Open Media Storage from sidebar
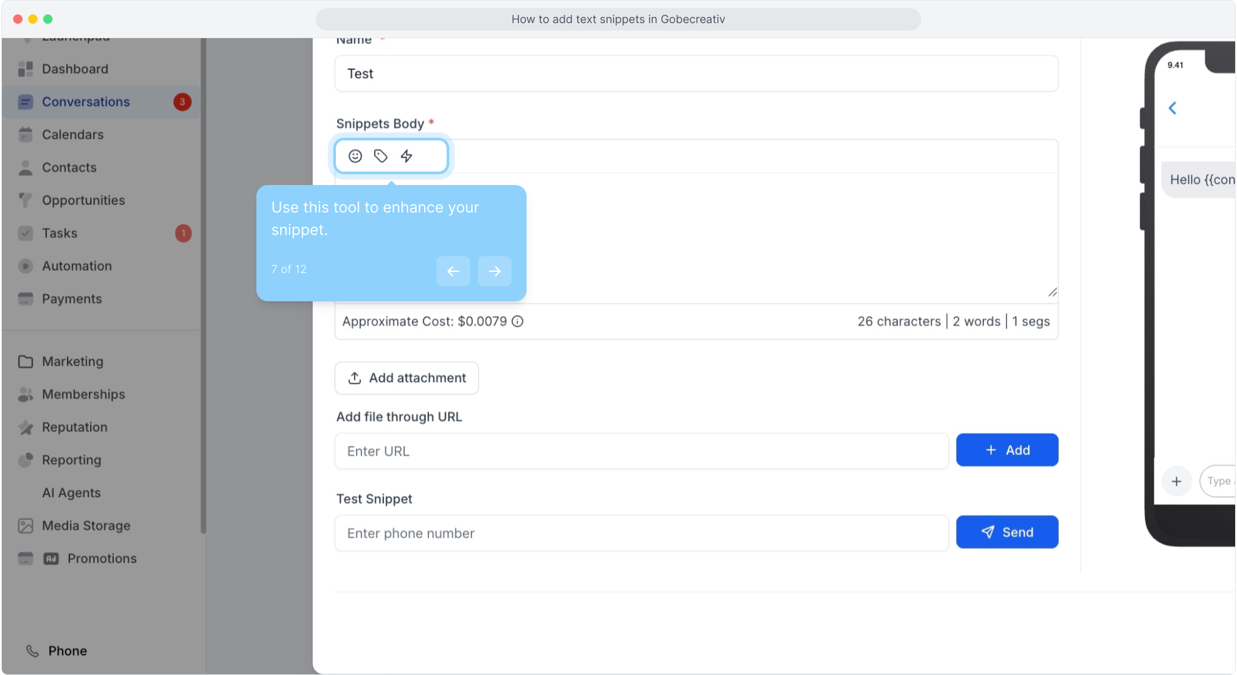Image resolution: width=1237 pixels, height=675 pixels. pyautogui.click(x=86, y=526)
